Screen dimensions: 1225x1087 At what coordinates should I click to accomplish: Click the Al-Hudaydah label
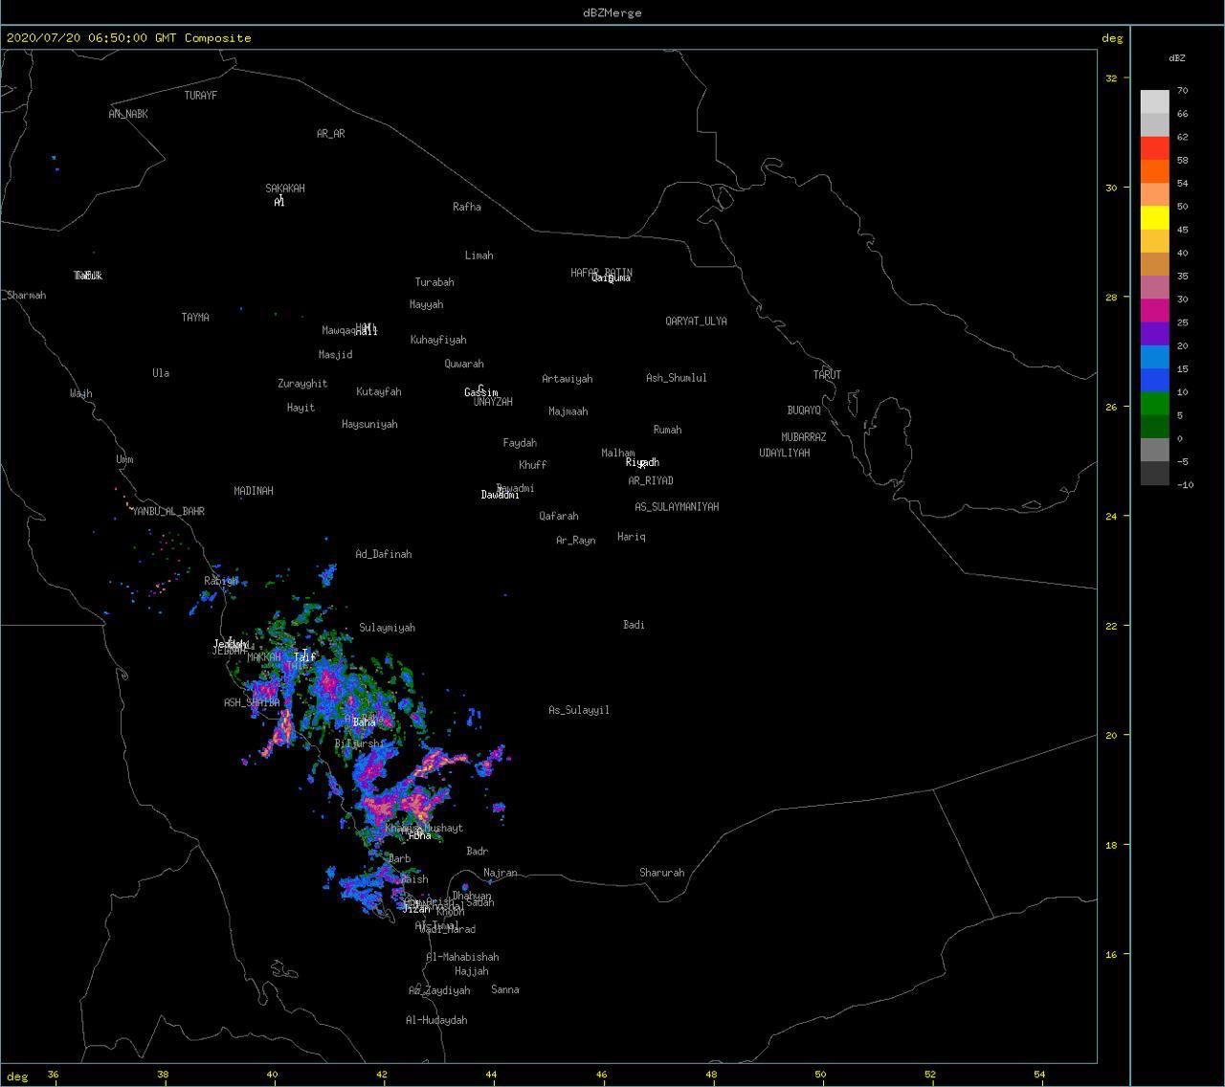click(436, 1020)
